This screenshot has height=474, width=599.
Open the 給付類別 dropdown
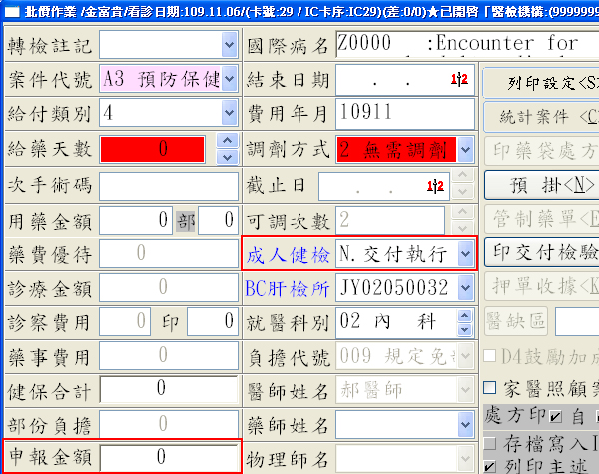click(x=229, y=112)
